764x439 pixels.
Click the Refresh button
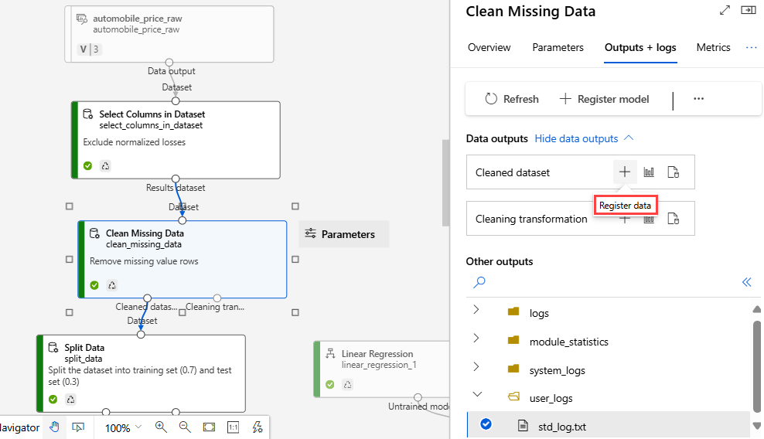(x=511, y=99)
